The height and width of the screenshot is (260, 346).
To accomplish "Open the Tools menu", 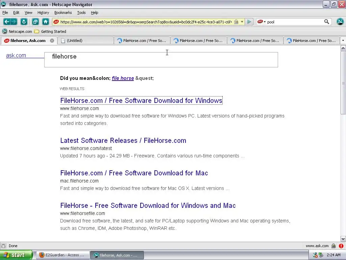I will (x=81, y=13).
